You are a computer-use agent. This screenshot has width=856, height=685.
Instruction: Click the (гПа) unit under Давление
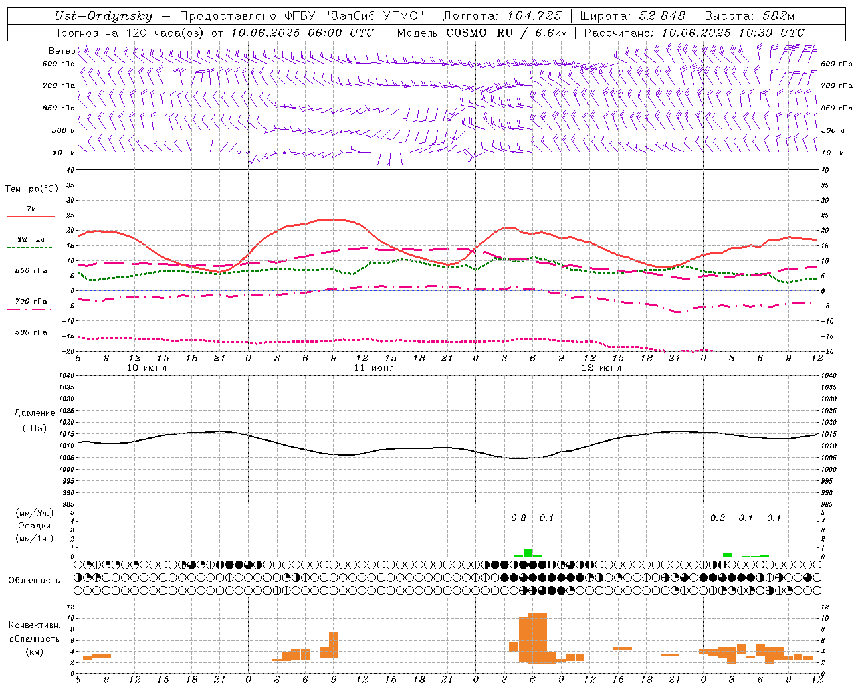(x=35, y=429)
